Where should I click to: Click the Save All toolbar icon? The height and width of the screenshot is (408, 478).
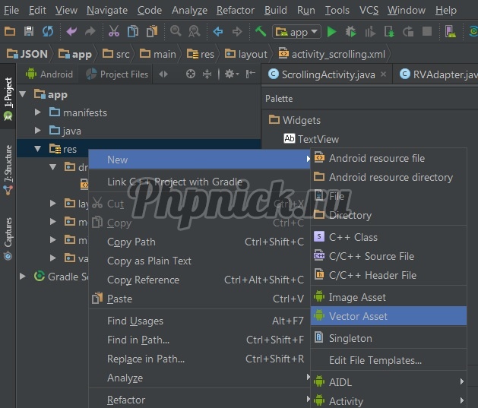click(x=29, y=32)
